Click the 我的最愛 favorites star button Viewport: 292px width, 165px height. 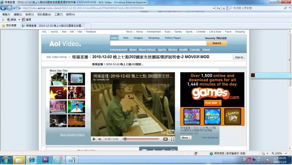[9, 25]
